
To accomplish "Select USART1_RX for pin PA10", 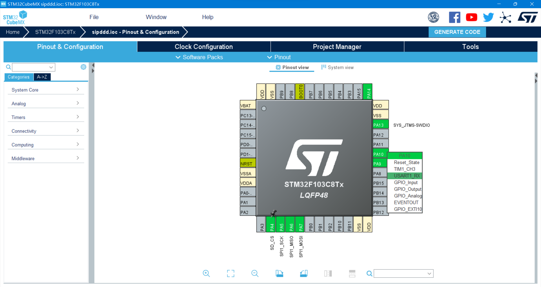I will point(405,176).
